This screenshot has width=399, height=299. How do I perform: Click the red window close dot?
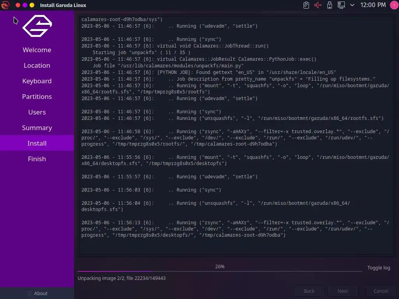pyautogui.click(x=18, y=5)
